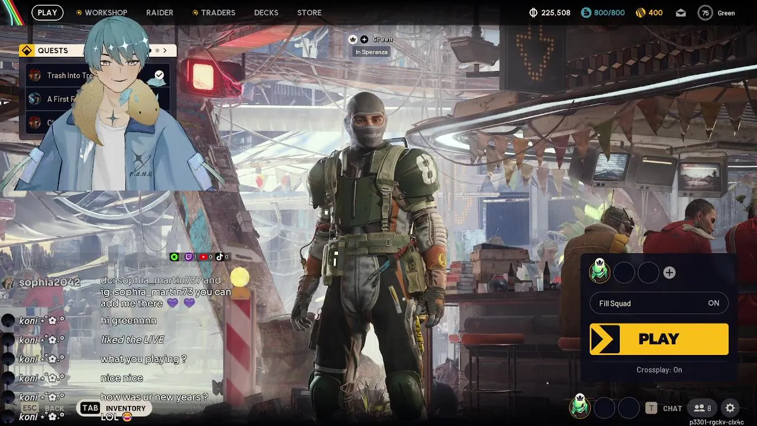Click the coin currency icon beside 225,508

tap(533, 12)
